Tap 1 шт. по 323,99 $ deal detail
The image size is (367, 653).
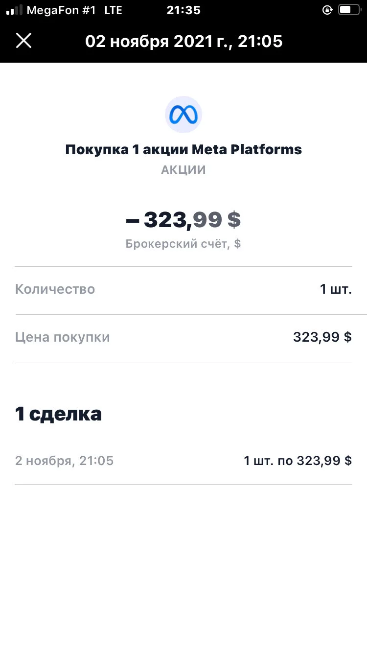[x=298, y=461]
